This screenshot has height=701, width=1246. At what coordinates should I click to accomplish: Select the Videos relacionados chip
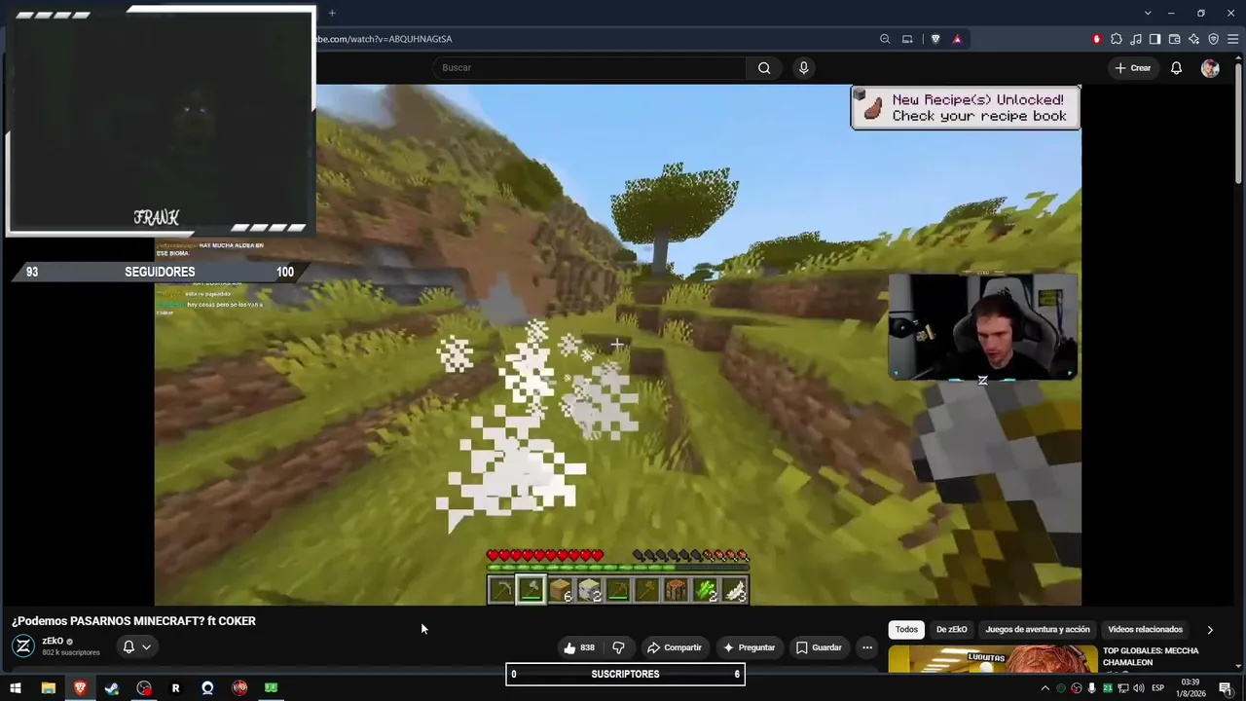pos(1145,630)
